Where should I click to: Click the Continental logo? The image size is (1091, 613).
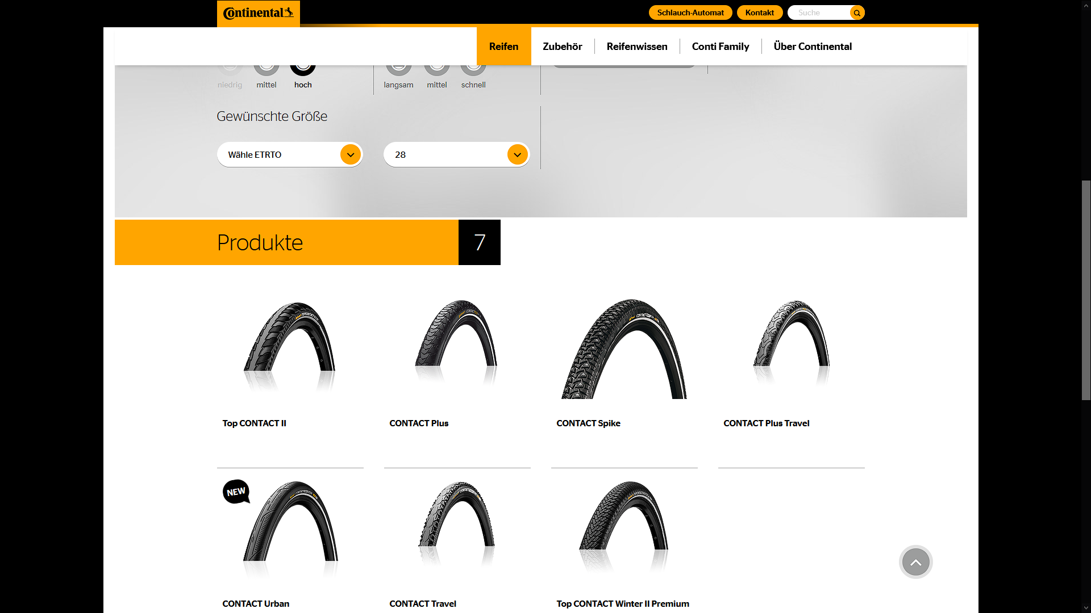[x=259, y=13]
